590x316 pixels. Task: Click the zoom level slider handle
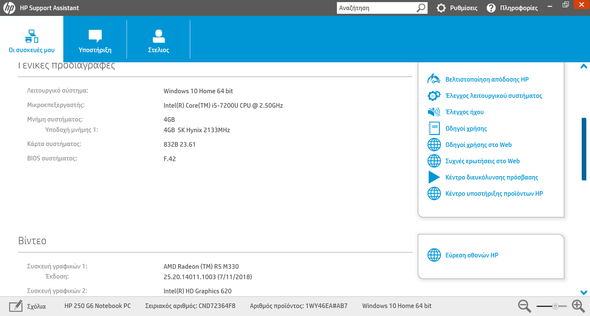click(555, 306)
